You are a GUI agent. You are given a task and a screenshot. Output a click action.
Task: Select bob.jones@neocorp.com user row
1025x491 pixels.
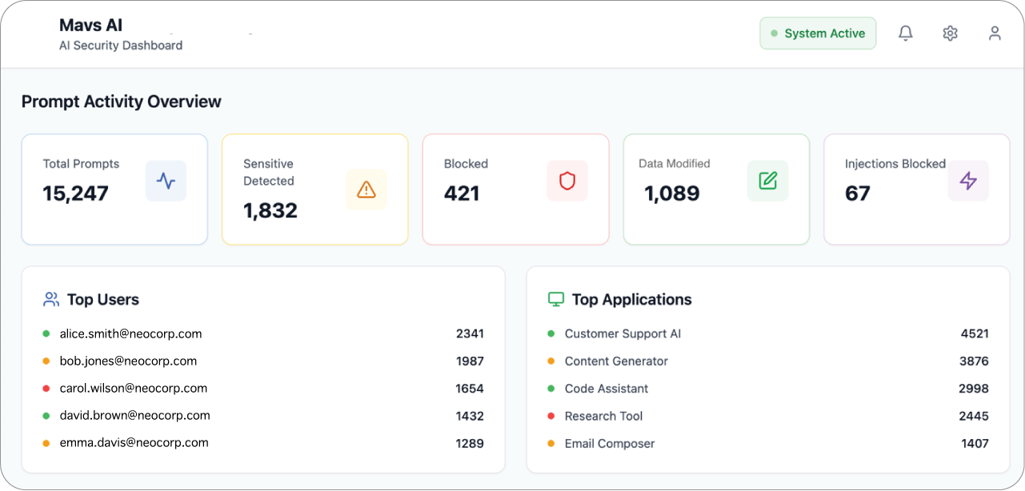[x=128, y=361]
